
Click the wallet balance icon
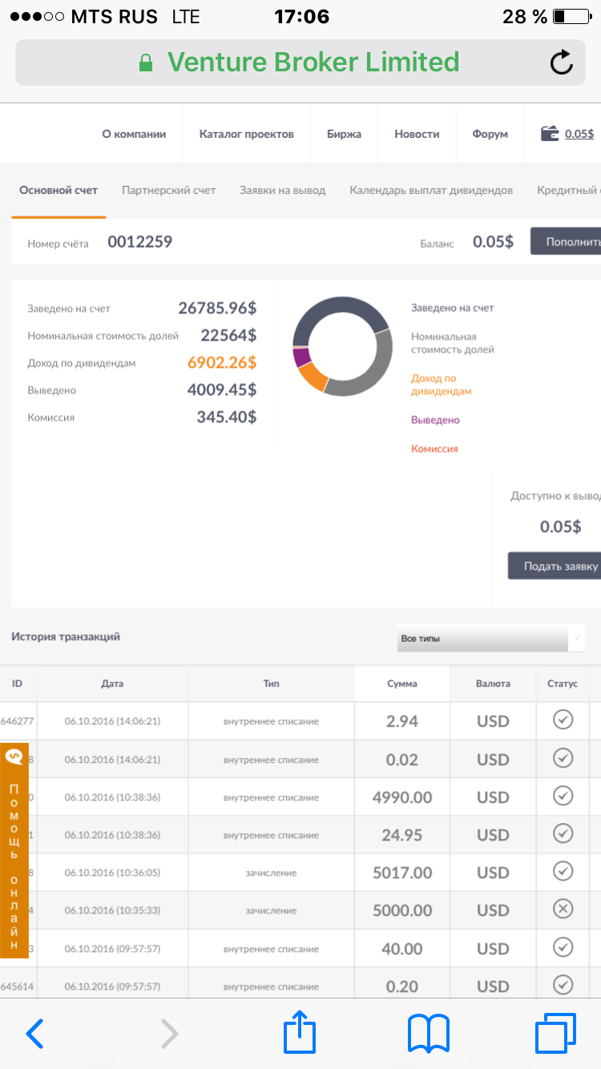pyautogui.click(x=550, y=134)
